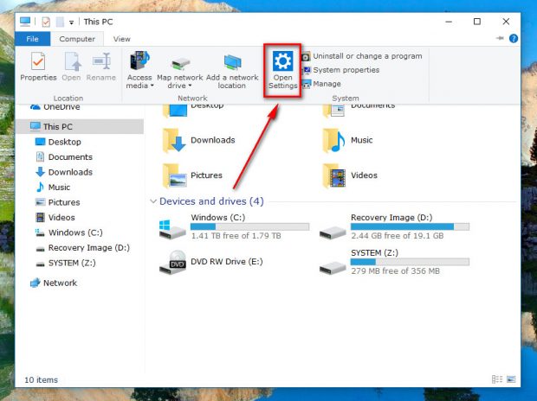Click Uninstall or change a program
Image resolution: width=537 pixels, height=401 pixels.
tap(362, 56)
